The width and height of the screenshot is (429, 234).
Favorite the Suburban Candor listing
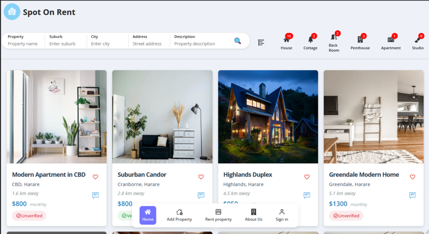click(x=201, y=177)
